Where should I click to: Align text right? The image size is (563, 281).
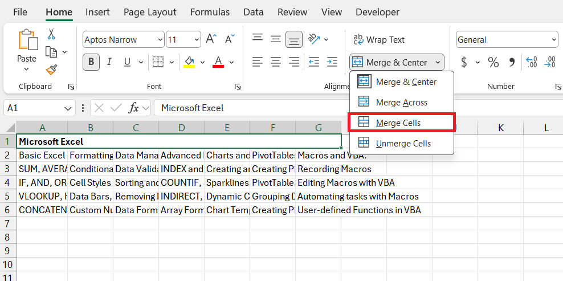coord(294,62)
